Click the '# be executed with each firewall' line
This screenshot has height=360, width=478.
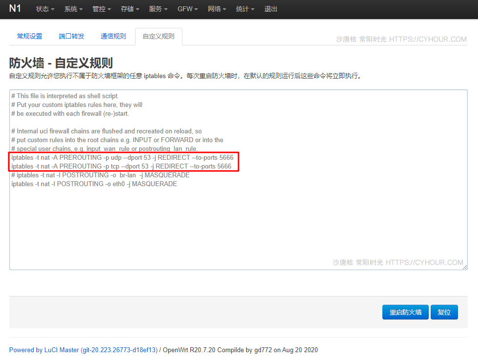(x=70, y=114)
